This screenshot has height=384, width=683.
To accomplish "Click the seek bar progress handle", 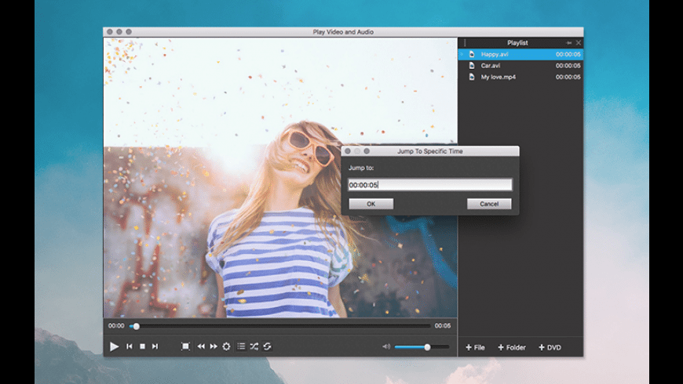I will pos(137,326).
